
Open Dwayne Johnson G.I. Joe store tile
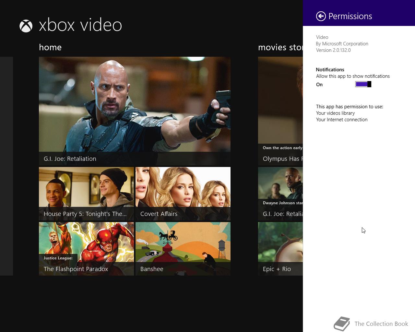(280, 194)
